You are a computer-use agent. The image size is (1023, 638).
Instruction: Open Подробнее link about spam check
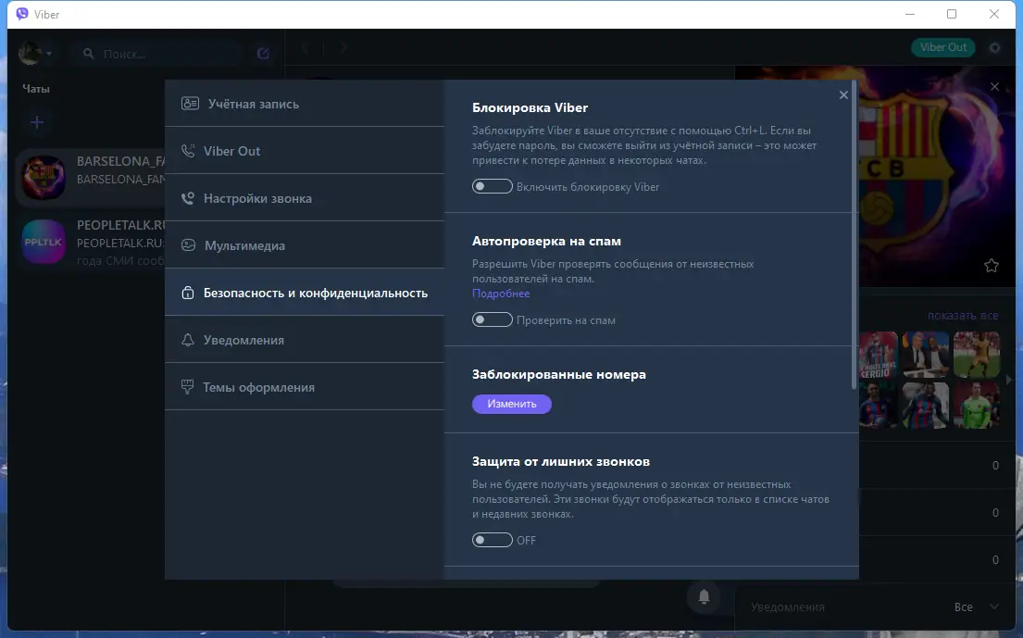[501, 294]
